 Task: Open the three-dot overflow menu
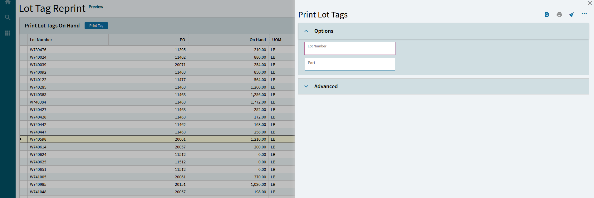[584, 14]
